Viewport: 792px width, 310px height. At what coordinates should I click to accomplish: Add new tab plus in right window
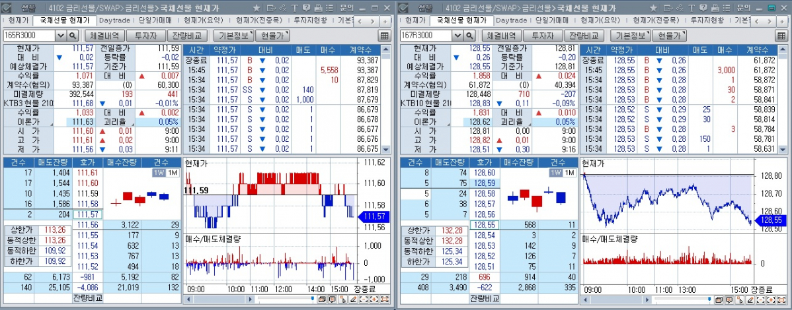781,21
